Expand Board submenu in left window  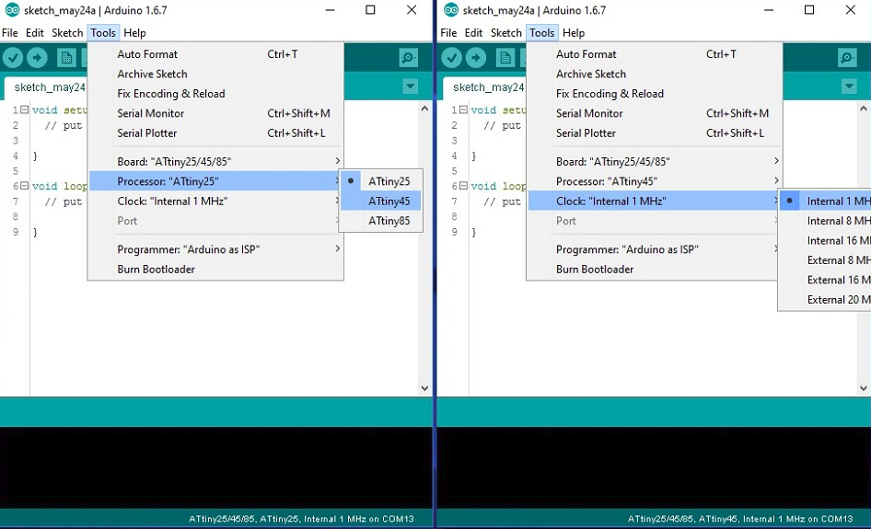pyautogui.click(x=215, y=162)
